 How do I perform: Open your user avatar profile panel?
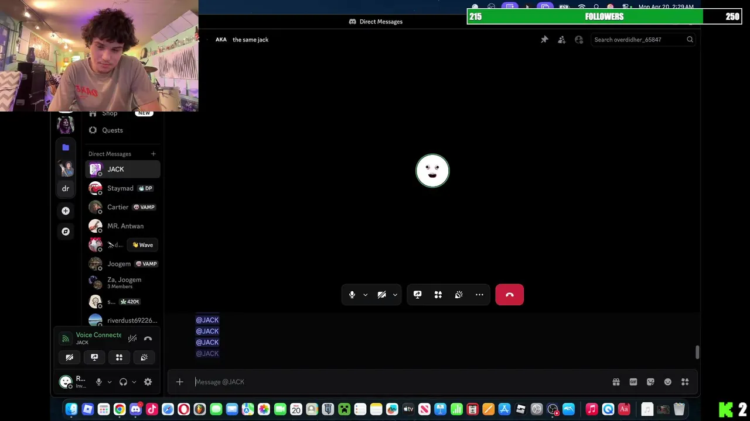click(66, 382)
